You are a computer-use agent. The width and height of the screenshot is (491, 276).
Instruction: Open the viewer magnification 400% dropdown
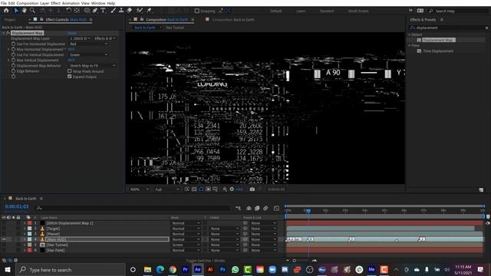point(140,189)
